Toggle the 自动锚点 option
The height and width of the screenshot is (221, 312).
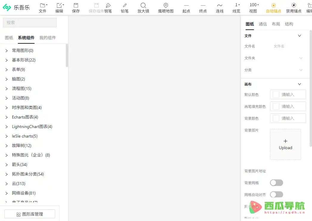(274, 8)
